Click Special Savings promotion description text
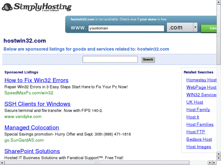Screen dimensions: 221x165 pyautogui.click(x=67, y=134)
